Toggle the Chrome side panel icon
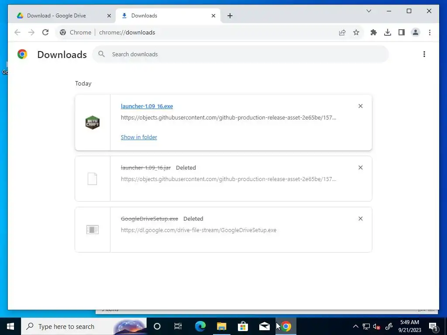The height and width of the screenshot is (335, 447). (402, 32)
